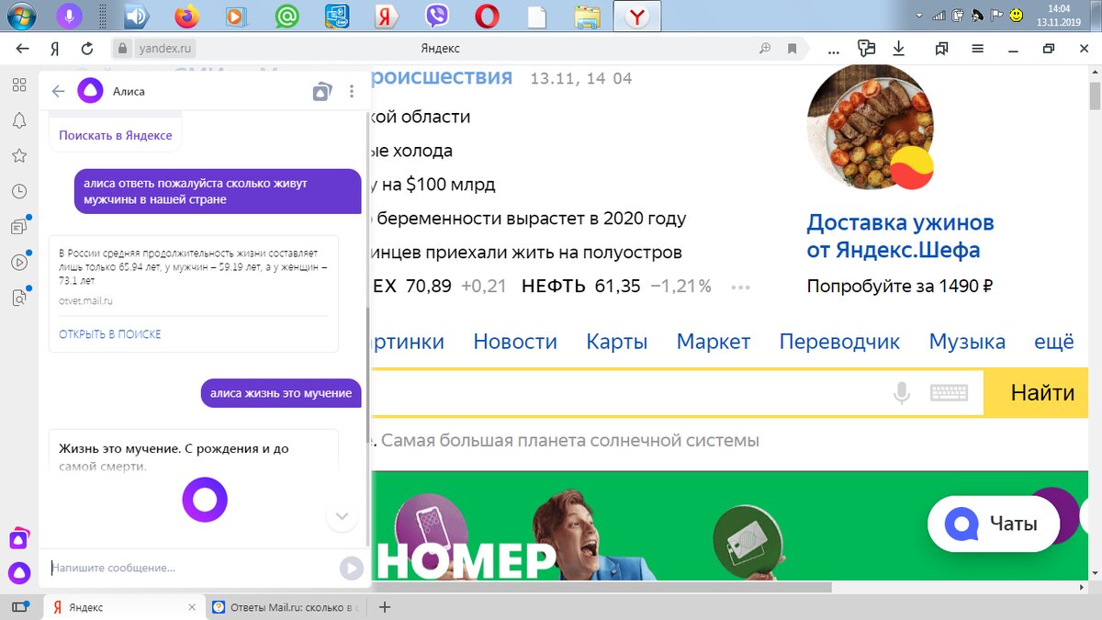
Task: Click the reader or zoom icon in address bar
Action: coord(765,49)
